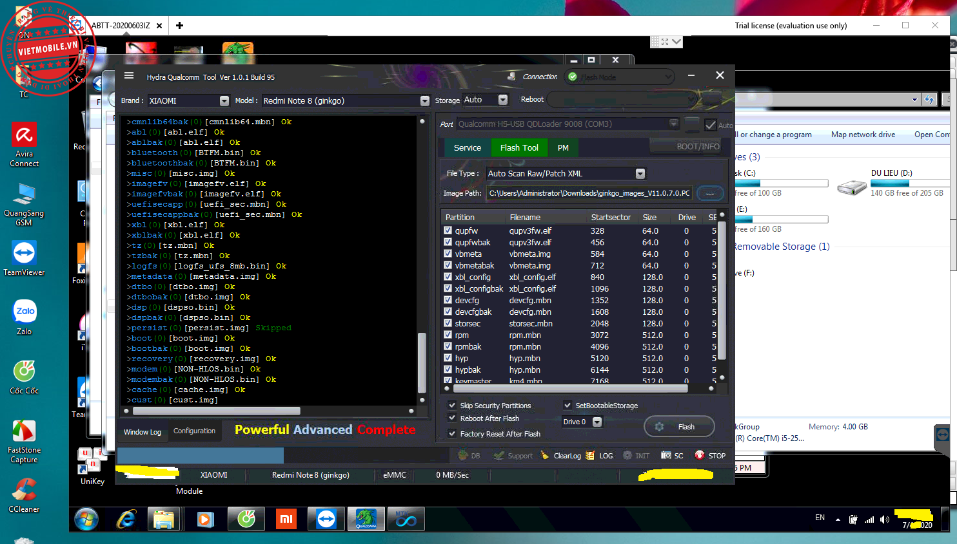Image resolution: width=957 pixels, height=544 pixels.
Task: Switch to the PM tab
Action: (x=563, y=147)
